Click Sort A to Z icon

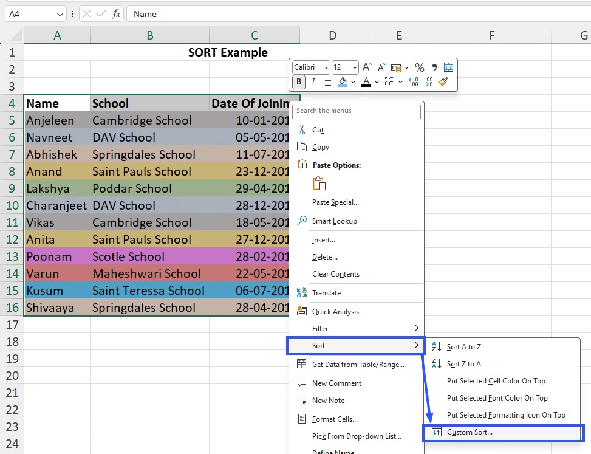[x=437, y=346]
